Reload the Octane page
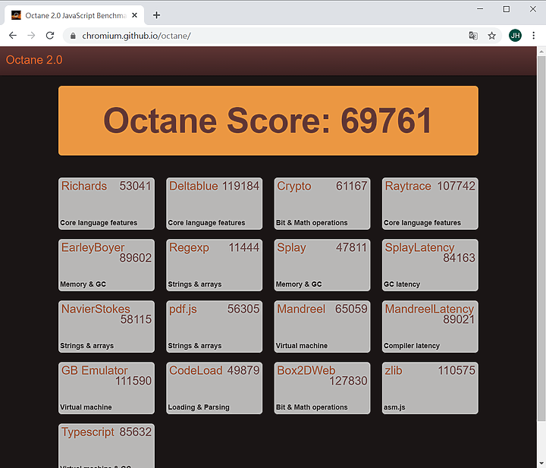The height and width of the screenshot is (468, 546). (x=50, y=36)
